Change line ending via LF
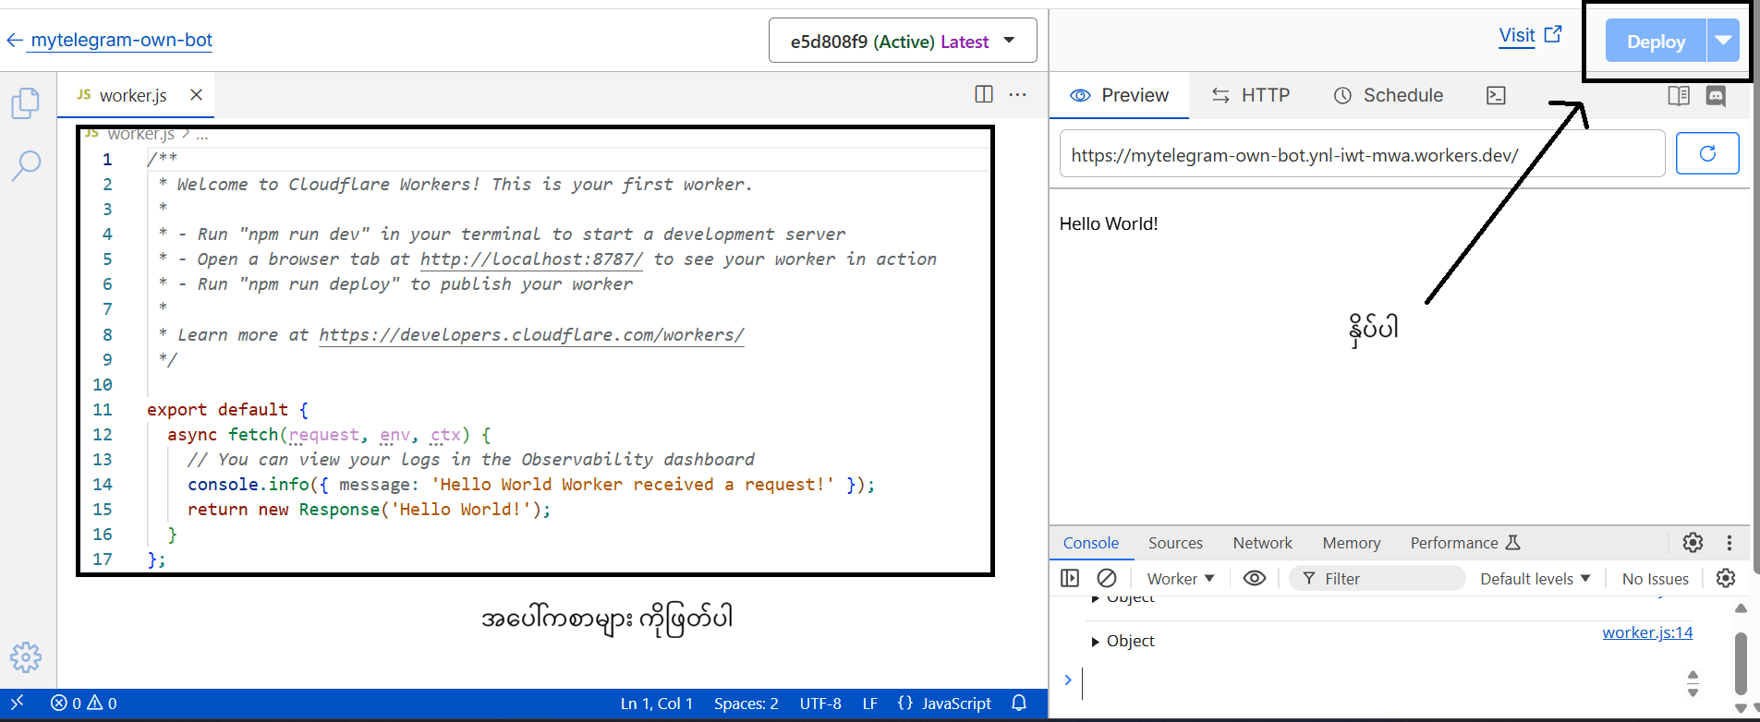 (869, 703)
